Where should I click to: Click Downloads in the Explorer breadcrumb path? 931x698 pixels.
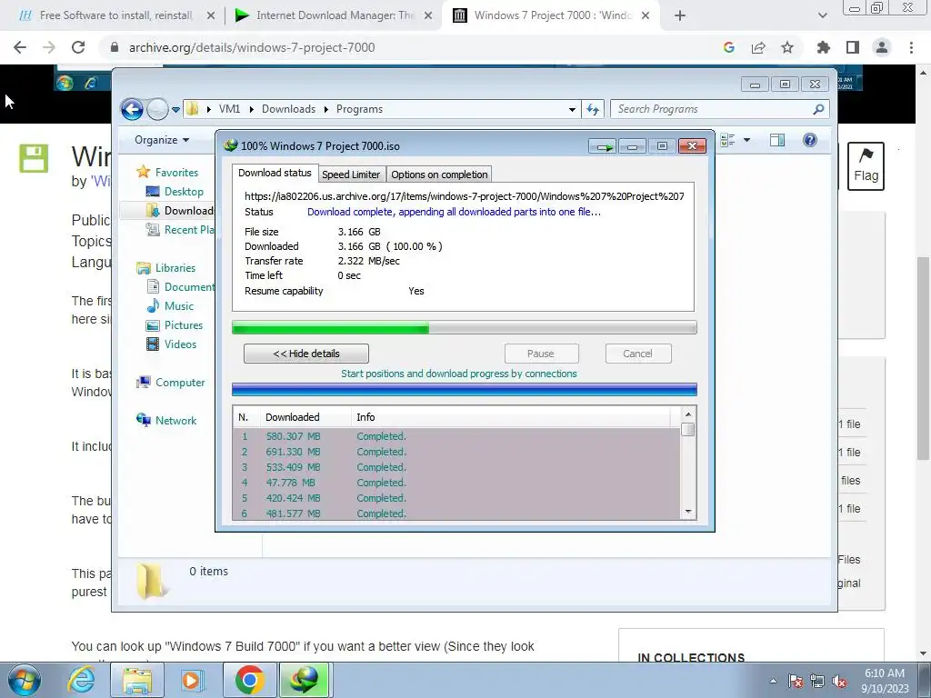tap(288, 109)
